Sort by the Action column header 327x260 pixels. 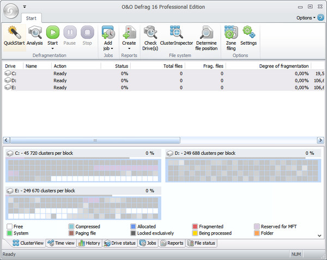point(76,66)
